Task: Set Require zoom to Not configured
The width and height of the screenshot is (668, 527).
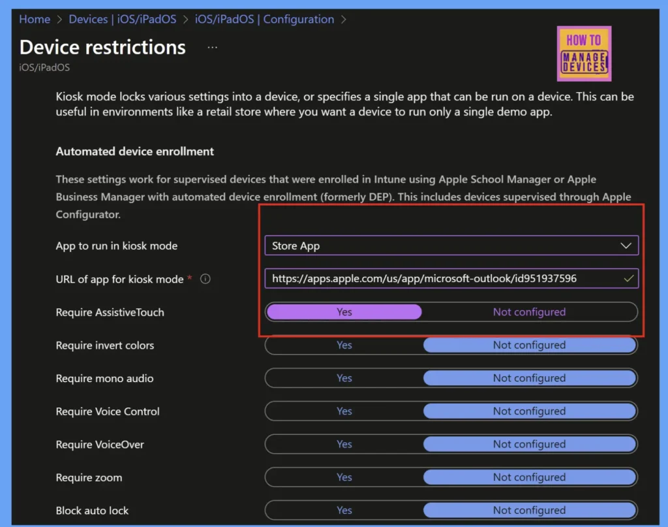Action: click(529, 477)
